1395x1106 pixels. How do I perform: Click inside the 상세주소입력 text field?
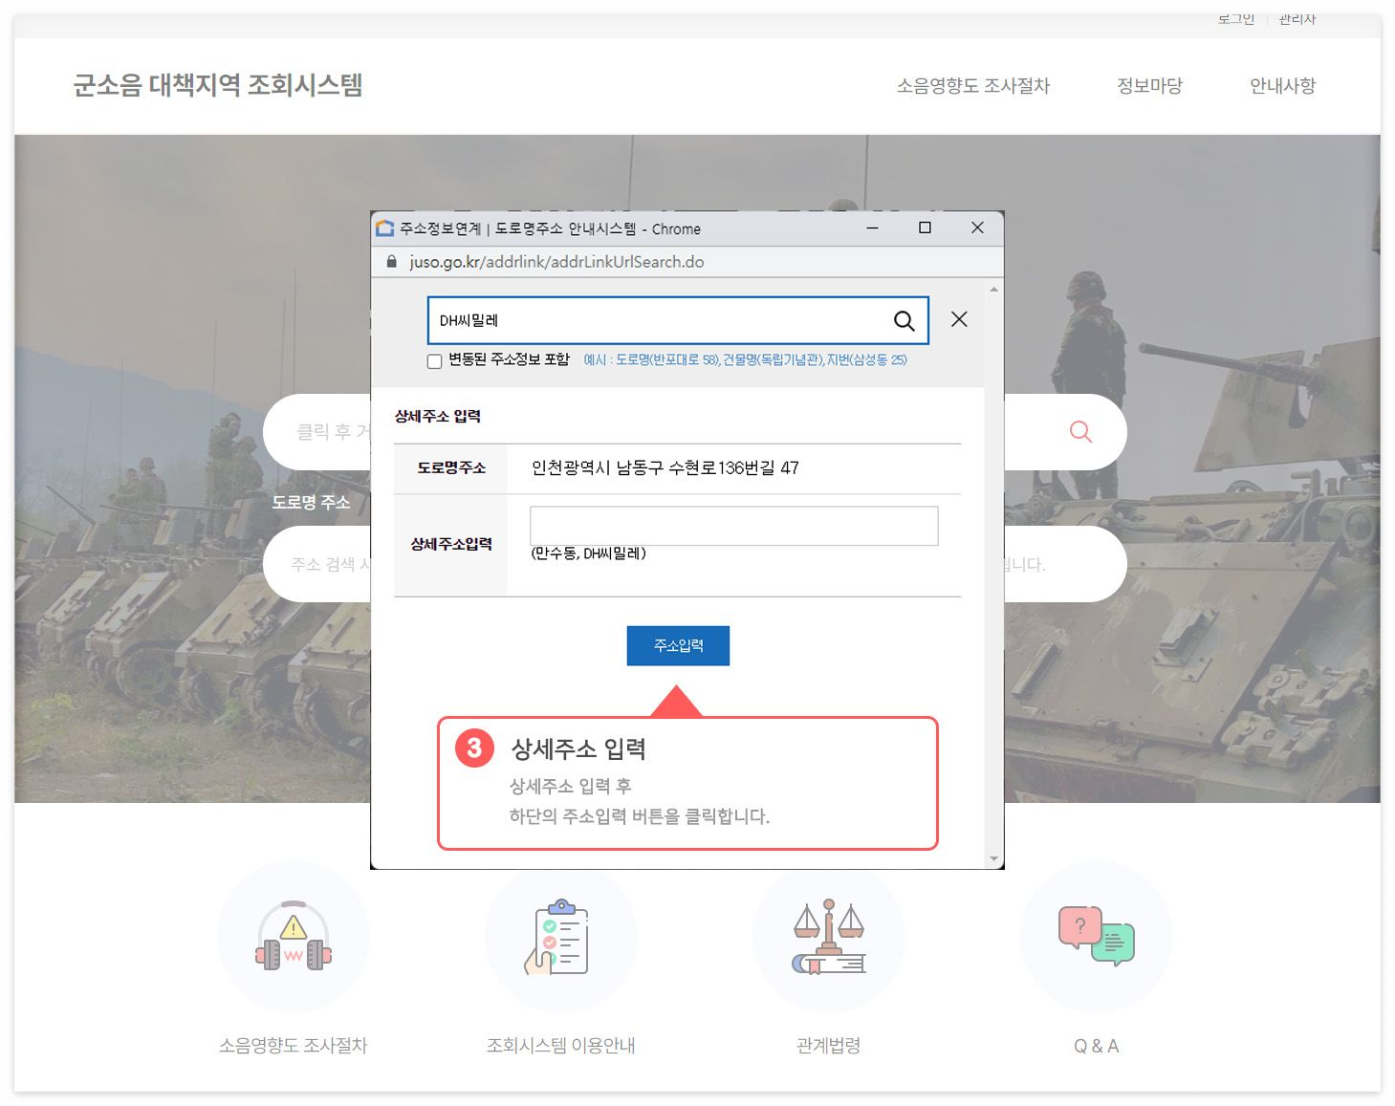tap(732, 526)
